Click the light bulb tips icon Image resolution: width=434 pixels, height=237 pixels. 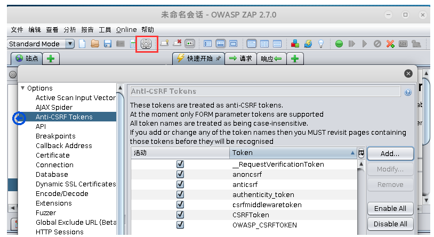321,44
